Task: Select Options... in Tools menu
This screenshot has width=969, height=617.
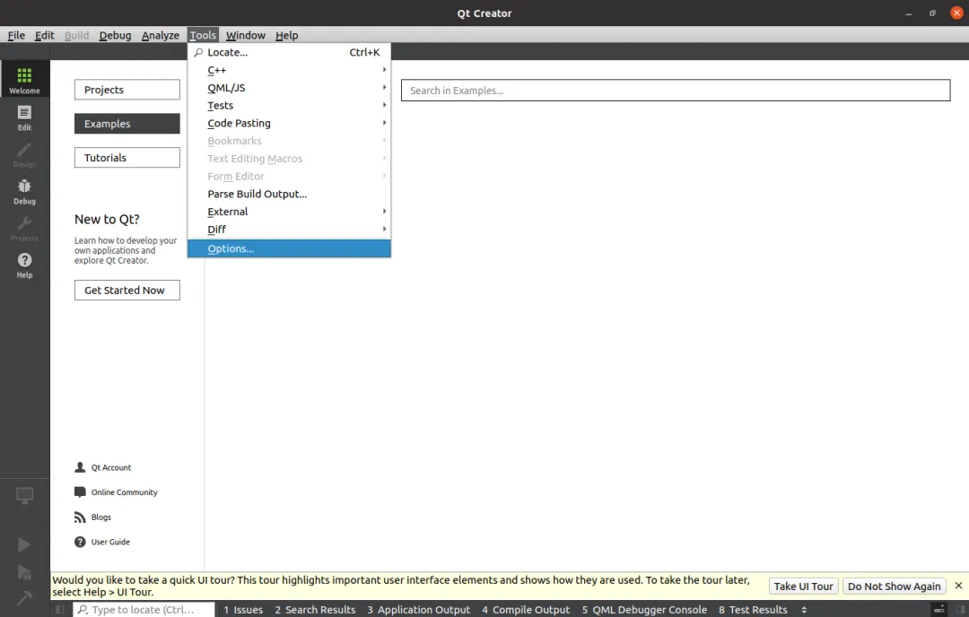Action: (289, 248)
